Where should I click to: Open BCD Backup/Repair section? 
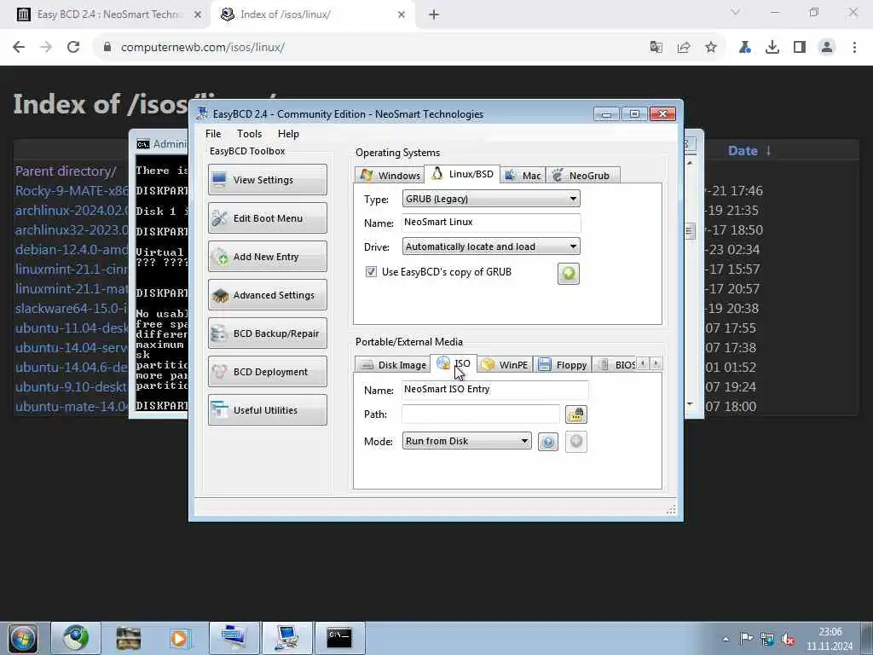pos(267,333)
